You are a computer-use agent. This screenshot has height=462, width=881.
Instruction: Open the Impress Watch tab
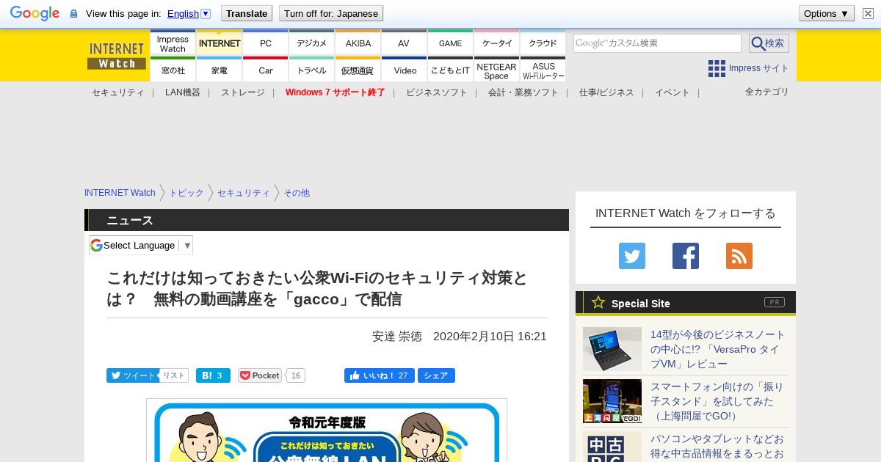(x=173, y=43)
